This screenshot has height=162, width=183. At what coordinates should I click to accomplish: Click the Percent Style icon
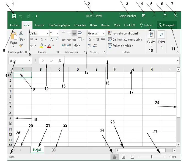(98, 39)
